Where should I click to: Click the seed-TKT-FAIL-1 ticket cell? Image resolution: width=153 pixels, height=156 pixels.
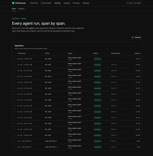tap(51, 147)
